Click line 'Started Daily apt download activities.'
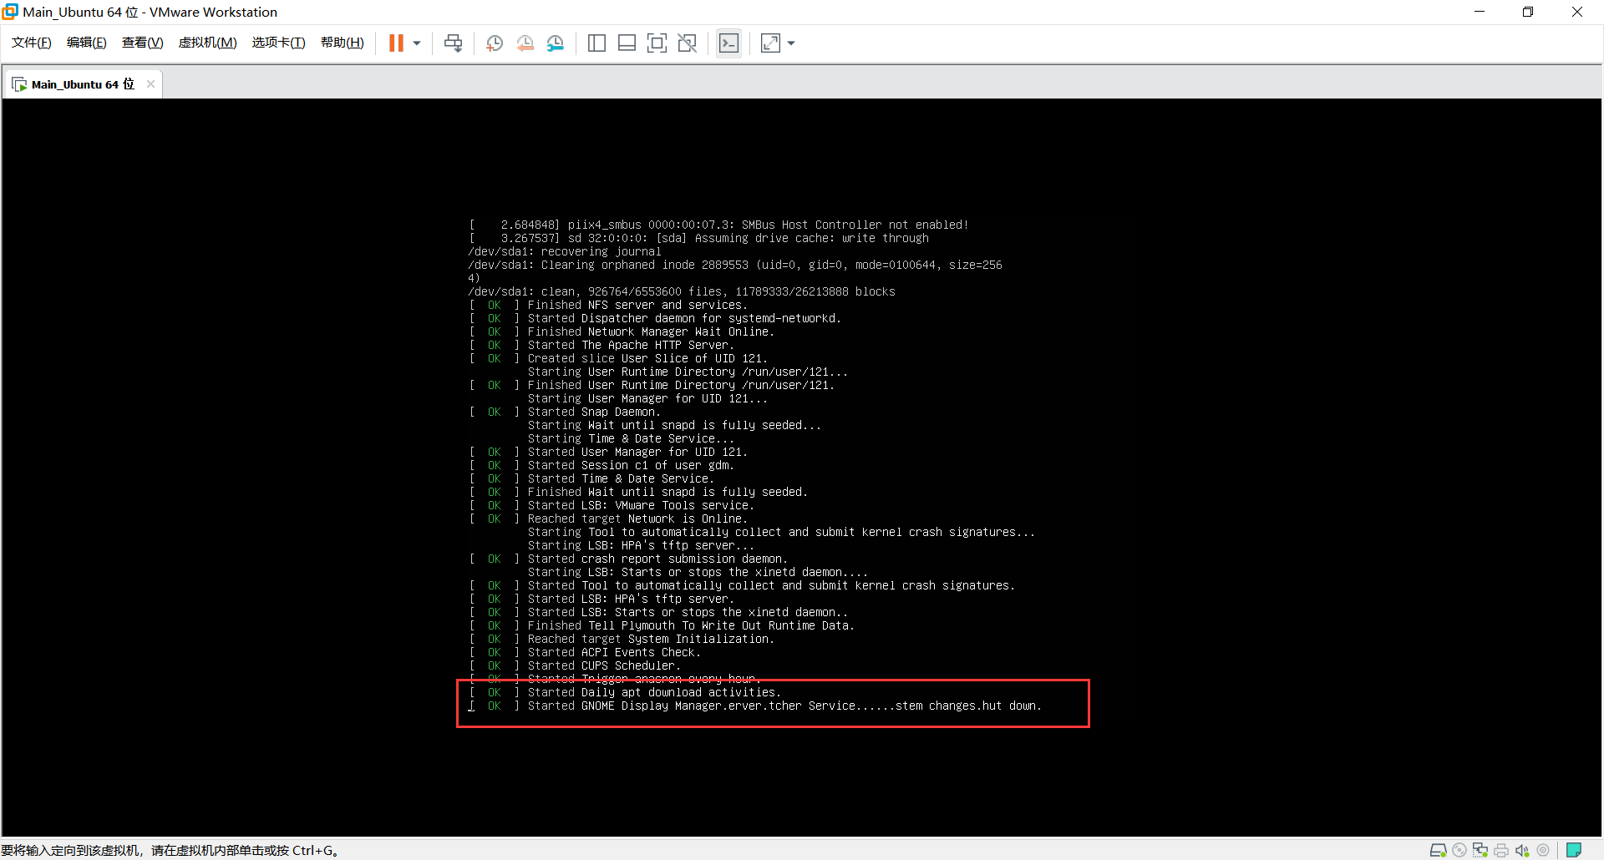 [625, 693]
